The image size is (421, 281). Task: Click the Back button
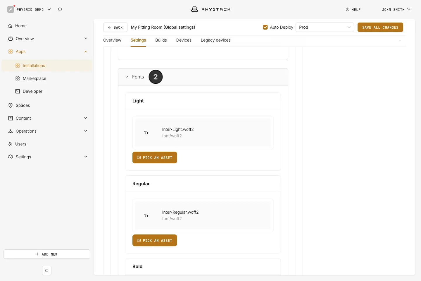click(x=115, y=27)
